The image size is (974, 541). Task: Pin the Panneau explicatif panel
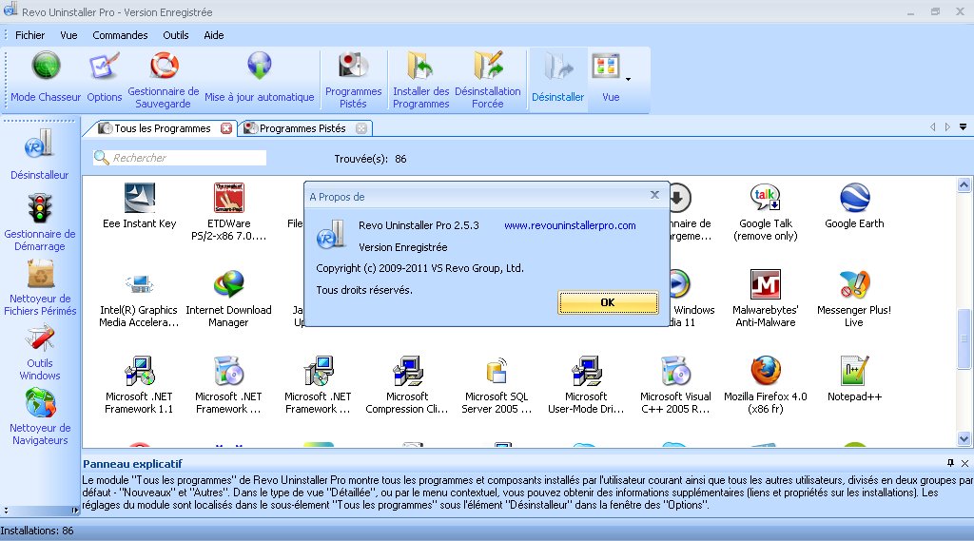pyautogui.click(x=950, y=463)
